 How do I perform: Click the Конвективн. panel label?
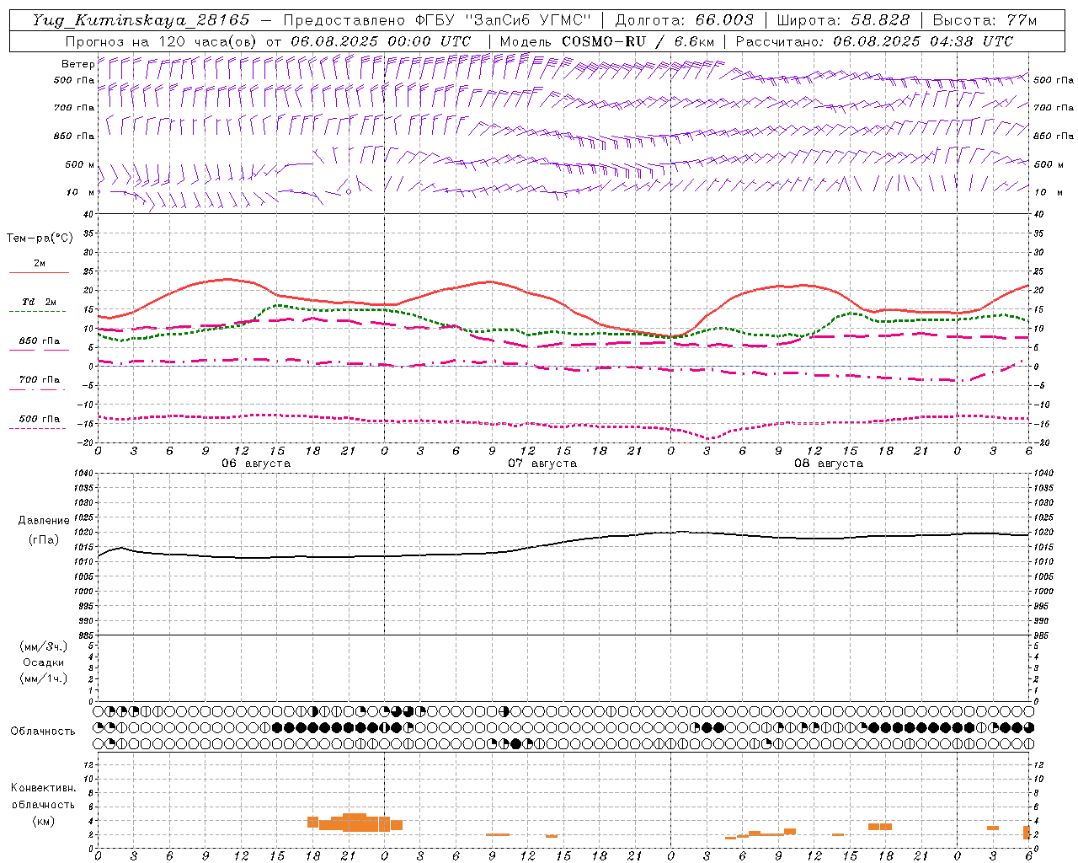44,787
